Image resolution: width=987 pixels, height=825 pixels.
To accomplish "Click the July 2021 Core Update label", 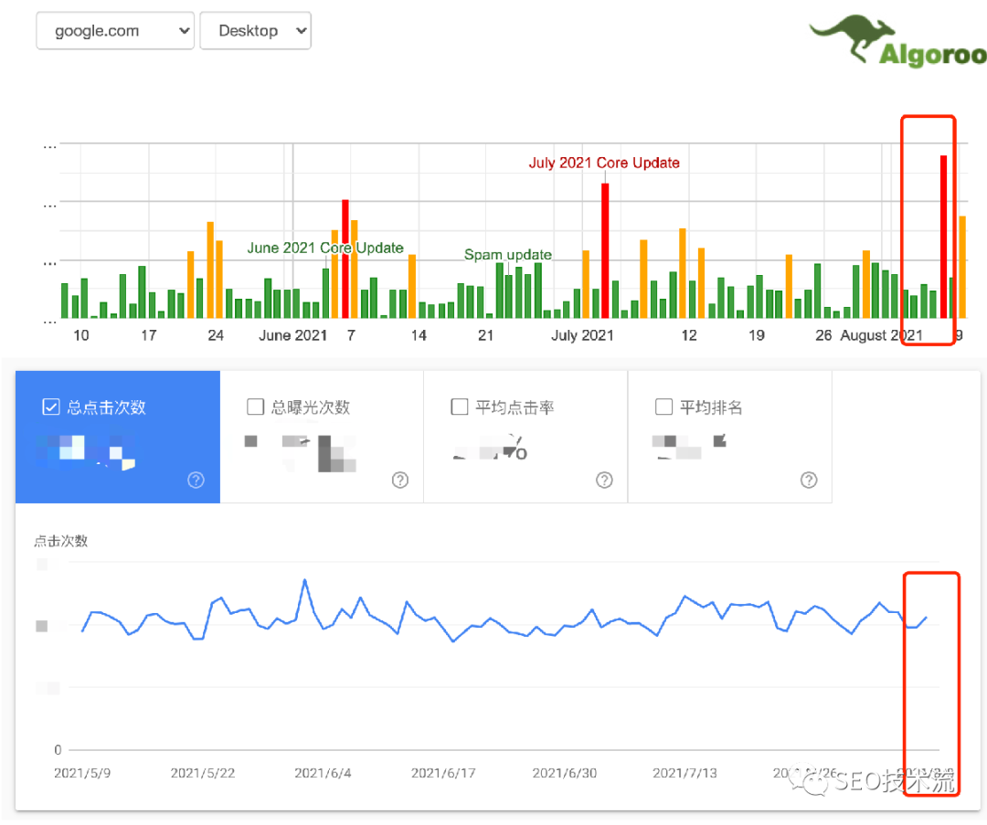I will pyautogui.click(x=604, y=163).
